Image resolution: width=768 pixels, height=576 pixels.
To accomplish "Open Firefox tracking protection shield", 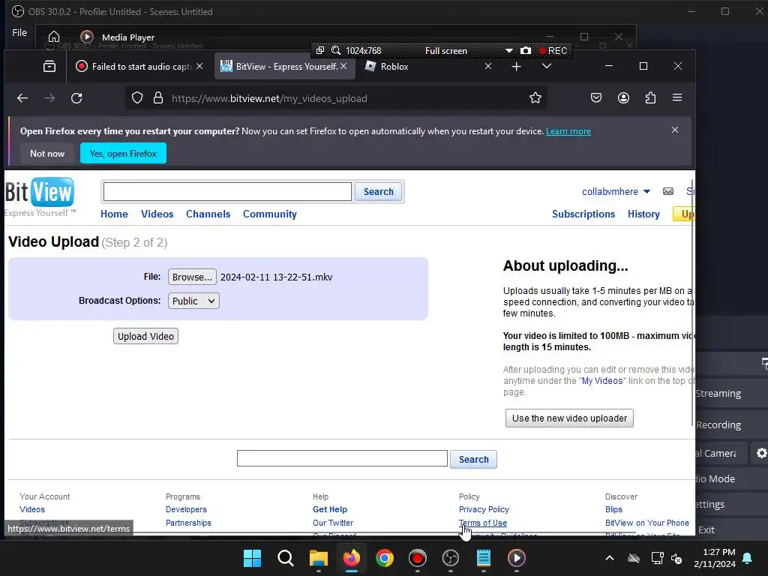I will click(x=137, y=98).
